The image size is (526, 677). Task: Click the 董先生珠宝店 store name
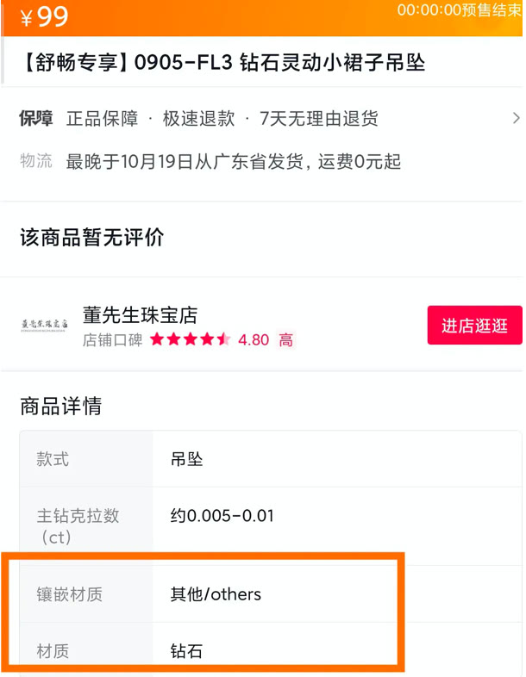click(140, 314)
